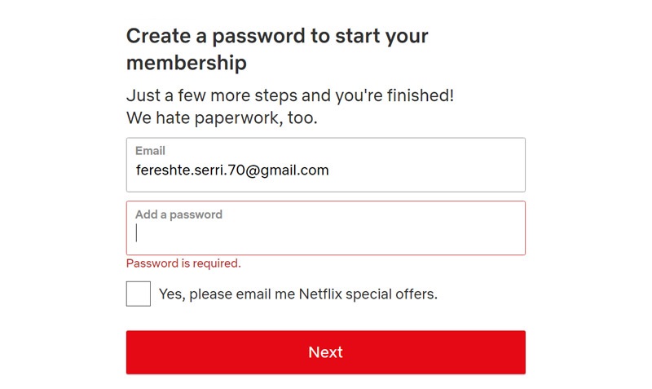Click the 'Password is required.' error message
652x389 pixels.
pos(183,263)
